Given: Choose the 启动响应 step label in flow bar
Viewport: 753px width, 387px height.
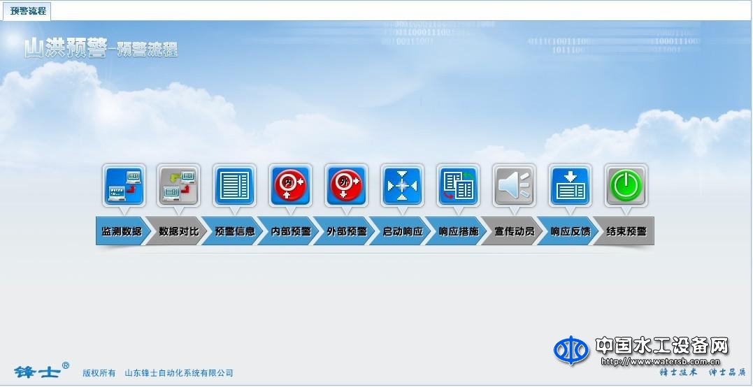Looking at the screenshot, I should tap(403, 231).
